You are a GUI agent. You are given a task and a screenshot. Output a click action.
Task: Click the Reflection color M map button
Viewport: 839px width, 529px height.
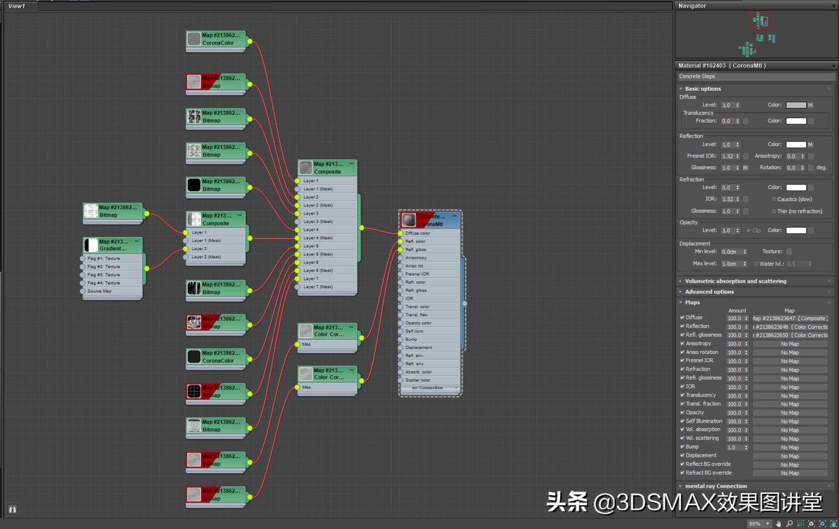click(x=810, y=144)
